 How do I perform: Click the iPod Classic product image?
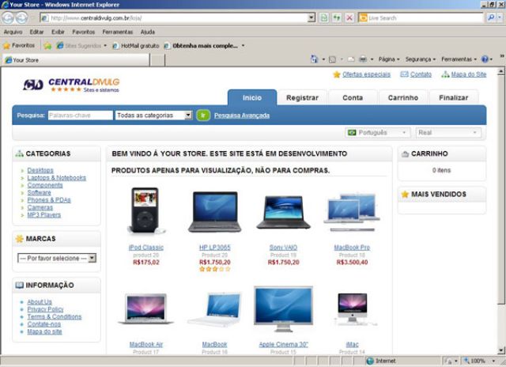click(x=145, y=210)
